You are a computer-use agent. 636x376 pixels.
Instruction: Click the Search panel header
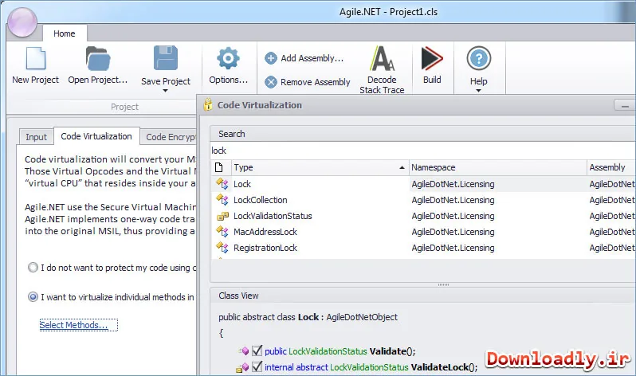coord(423,134)
